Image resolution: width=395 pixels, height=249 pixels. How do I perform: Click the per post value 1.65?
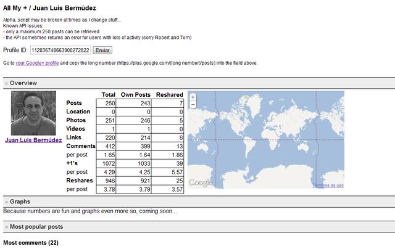pyautogui.click(x=109, y=155)
